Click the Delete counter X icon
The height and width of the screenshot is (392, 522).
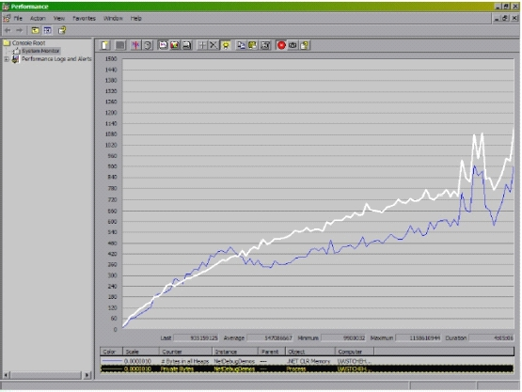click(x=214, y=45)
